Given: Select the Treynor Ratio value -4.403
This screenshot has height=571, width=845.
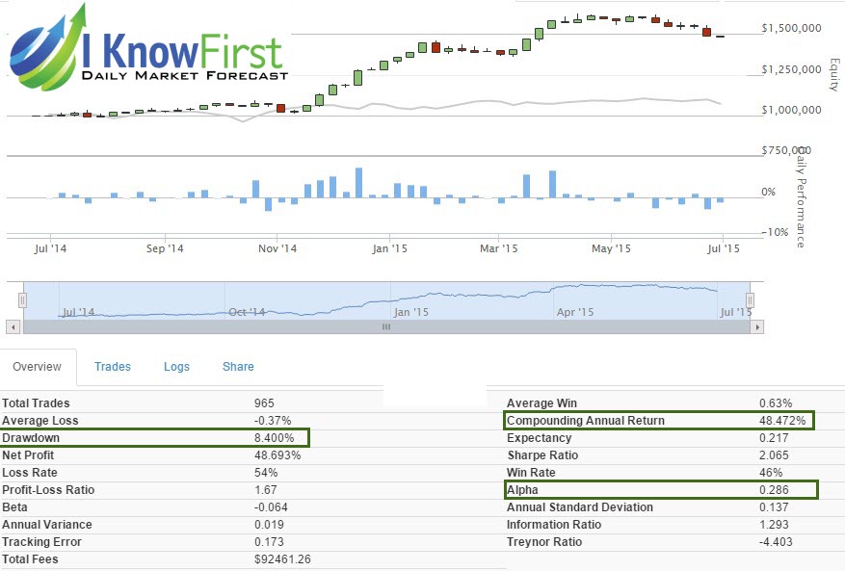Looking at the screenshot, I should pos(776,542).
